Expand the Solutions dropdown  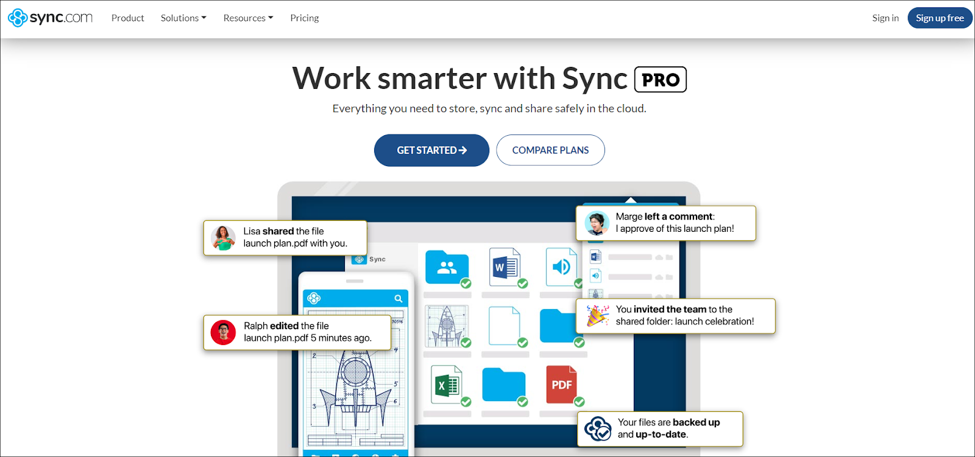pos(183,18)
